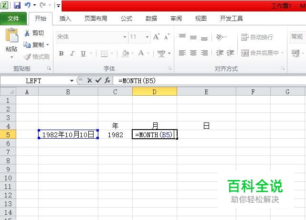Switch to the Insert (插入) tab

pos(65,19)
